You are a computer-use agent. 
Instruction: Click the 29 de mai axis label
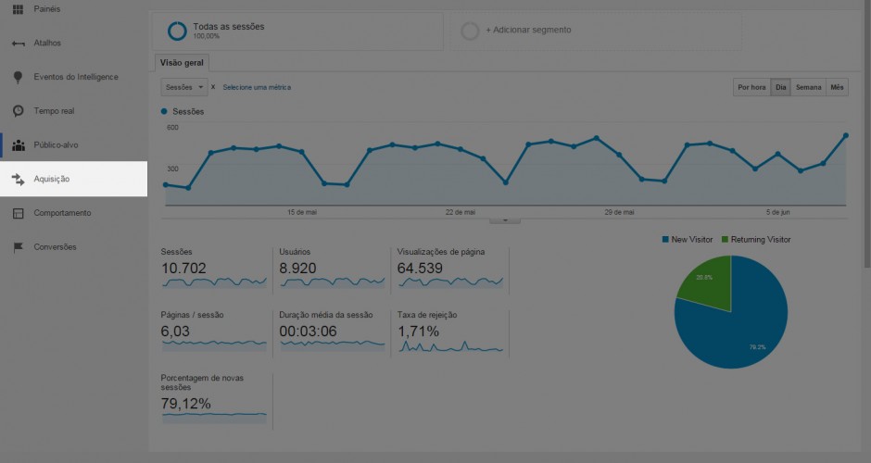click(x=619, y=212)
